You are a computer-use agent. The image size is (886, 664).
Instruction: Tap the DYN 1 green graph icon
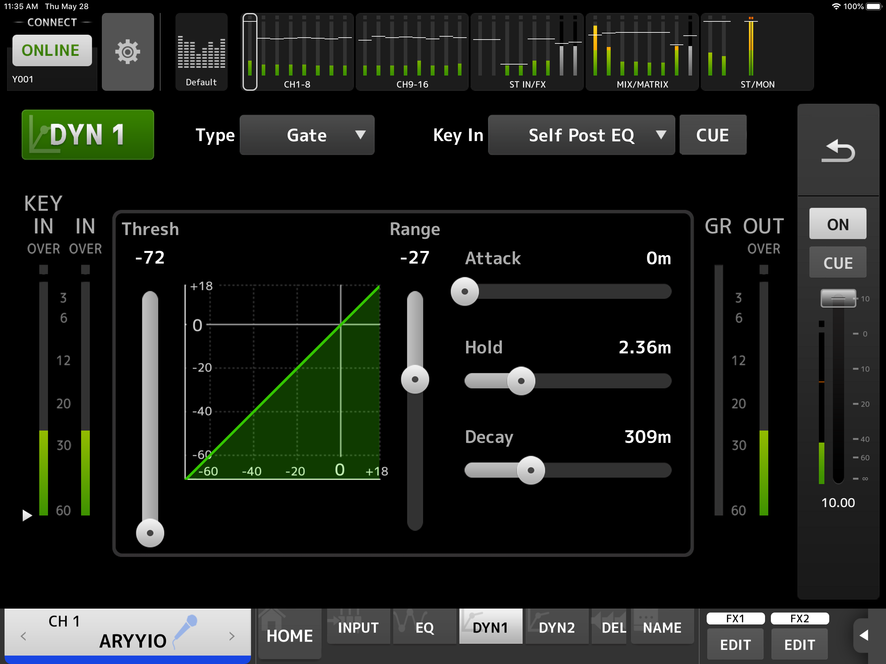coord(88,135)
